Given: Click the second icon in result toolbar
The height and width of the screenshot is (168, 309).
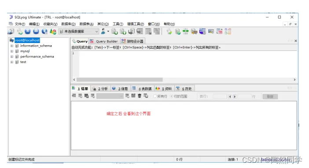Looking at the screenshot, I should coord(80,96).
